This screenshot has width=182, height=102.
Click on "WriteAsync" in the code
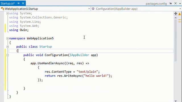tap(73, 76)
